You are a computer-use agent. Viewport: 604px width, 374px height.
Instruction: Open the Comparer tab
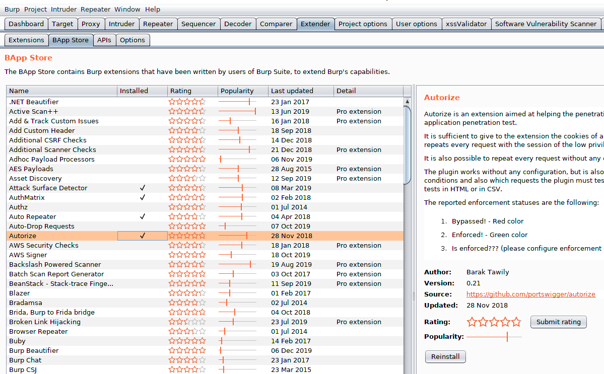pos(276,24)
